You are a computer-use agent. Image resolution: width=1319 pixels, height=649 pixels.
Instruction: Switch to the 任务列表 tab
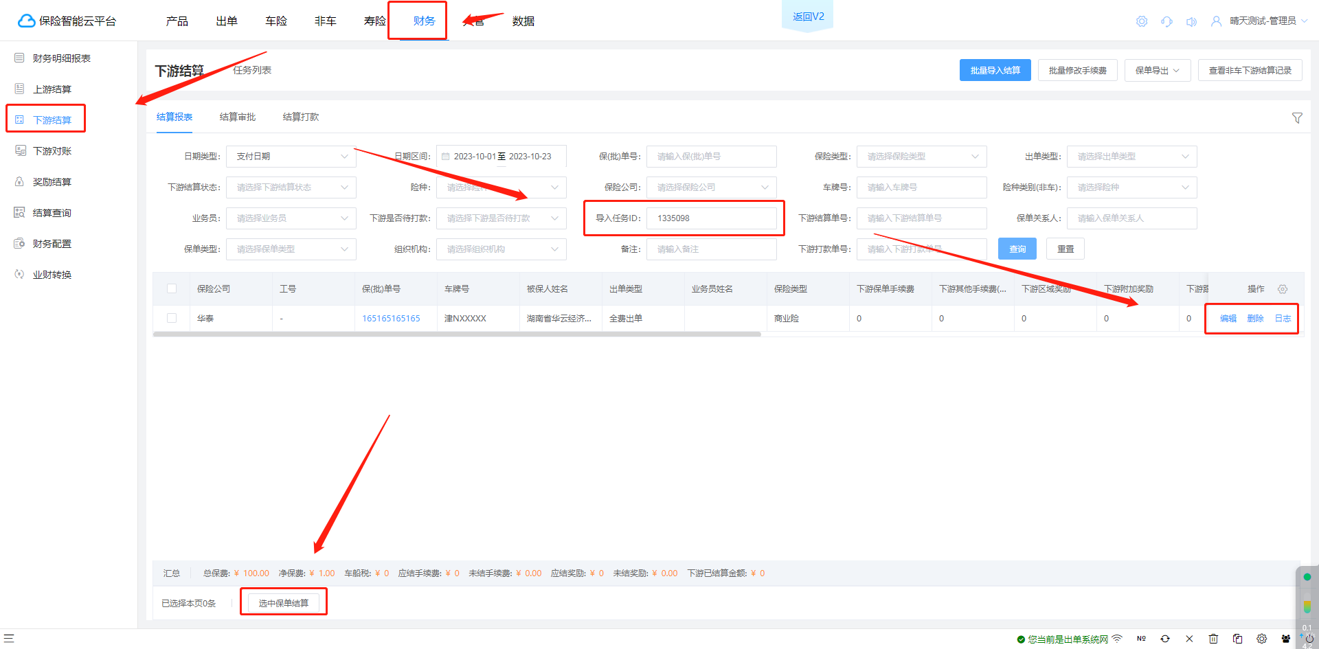pos(252,70)
